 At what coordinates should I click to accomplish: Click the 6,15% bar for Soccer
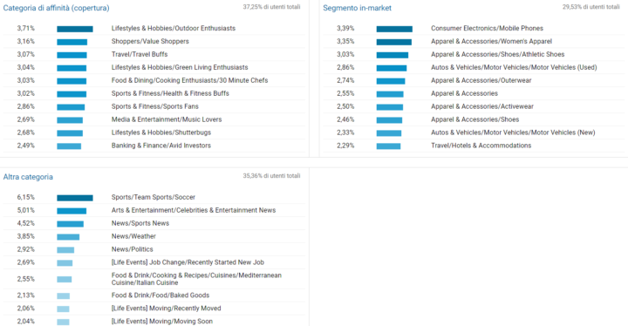point(75,198)
